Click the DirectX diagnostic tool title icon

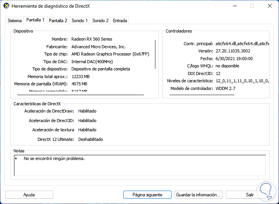pos(7,6)
